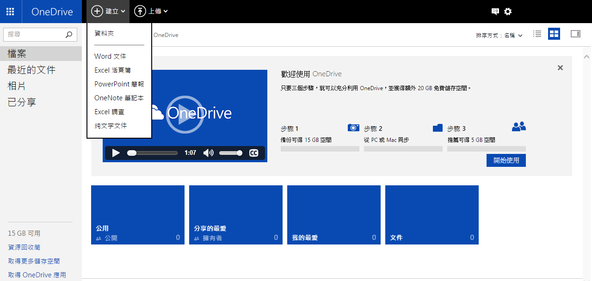Open the 我的最愛 folder tile
Screen dimensions: 592x281
tap(334, 215)
